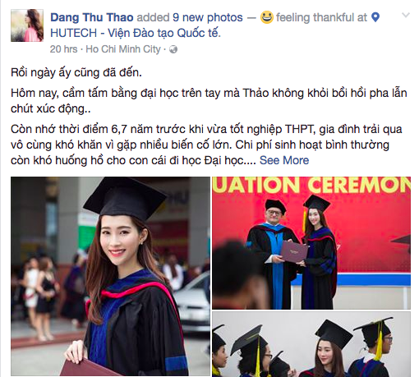Viewport: 419px width, 377px height.
Task: Open the post options chevron dropdown
Action: (x=405, y=15)
